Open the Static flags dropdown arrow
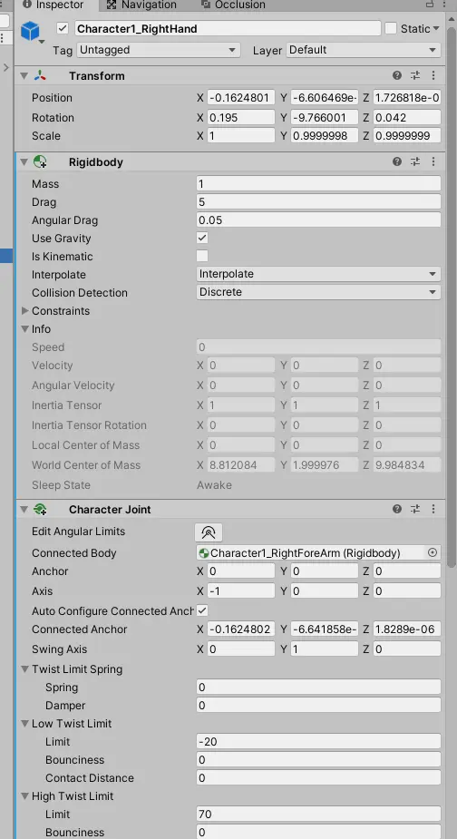The image size is (457, 839). [x=436, y=28]
